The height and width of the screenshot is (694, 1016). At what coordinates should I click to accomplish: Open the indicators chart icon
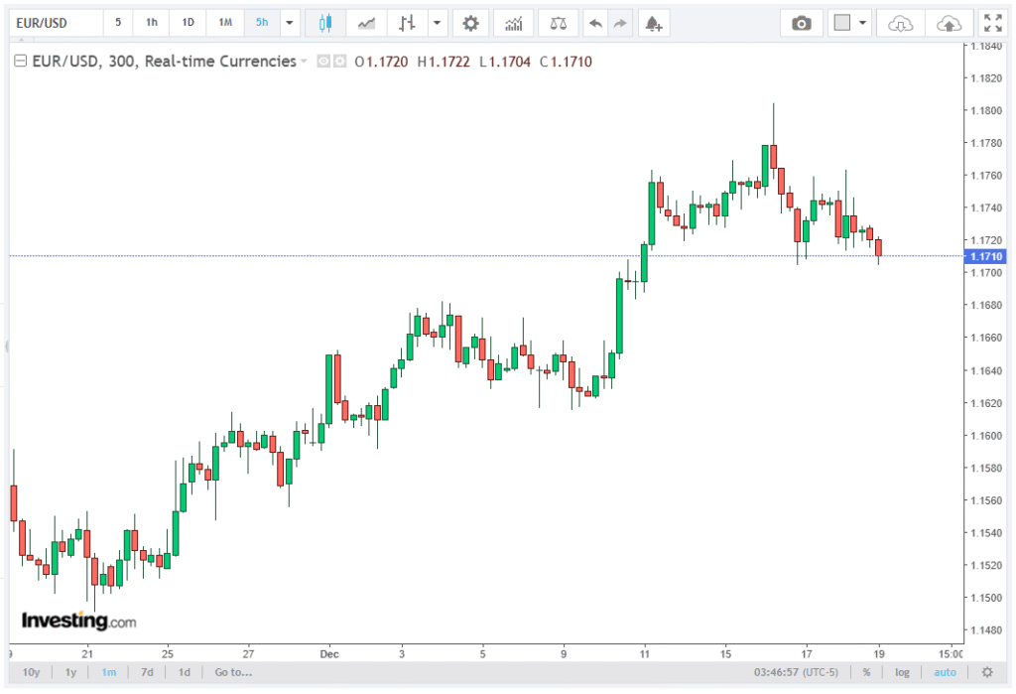tap(513, 23)
